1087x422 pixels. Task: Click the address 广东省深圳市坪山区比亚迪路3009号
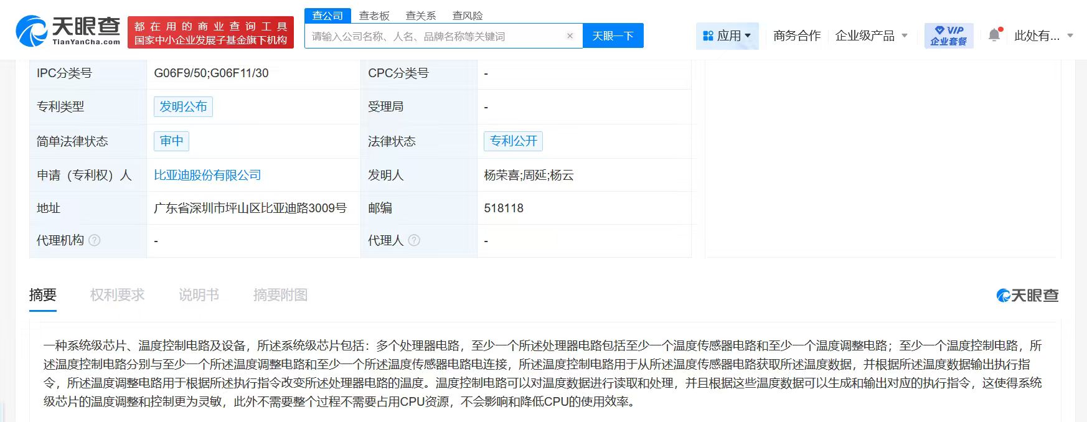tap(250, 209)
